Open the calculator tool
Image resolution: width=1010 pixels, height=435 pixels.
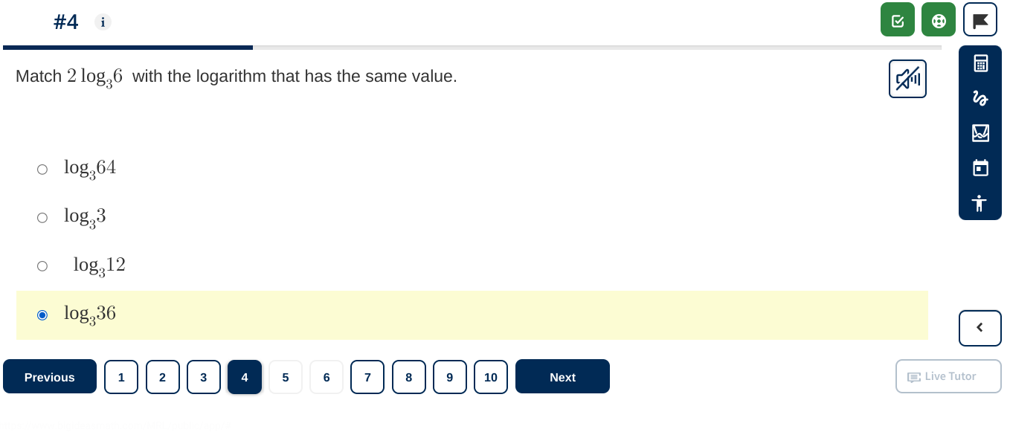pos(980,64)
